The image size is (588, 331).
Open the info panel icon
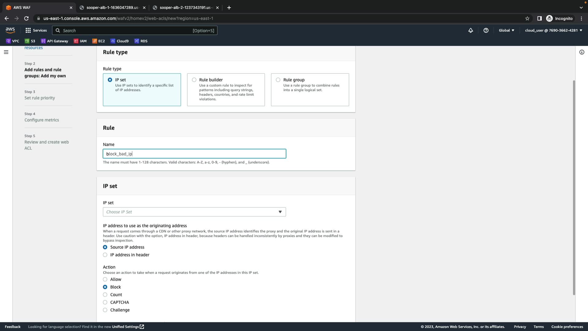click(582, 52)
